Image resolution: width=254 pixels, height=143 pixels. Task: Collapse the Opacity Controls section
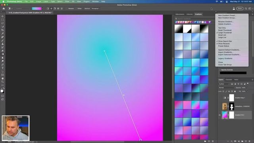[220, 70]
